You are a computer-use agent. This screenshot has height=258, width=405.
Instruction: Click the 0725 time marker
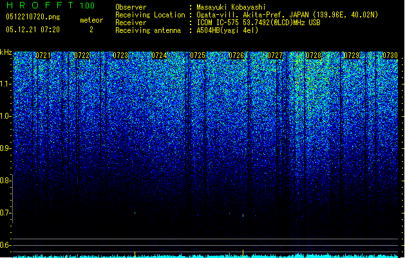click(x=198, y=55)
